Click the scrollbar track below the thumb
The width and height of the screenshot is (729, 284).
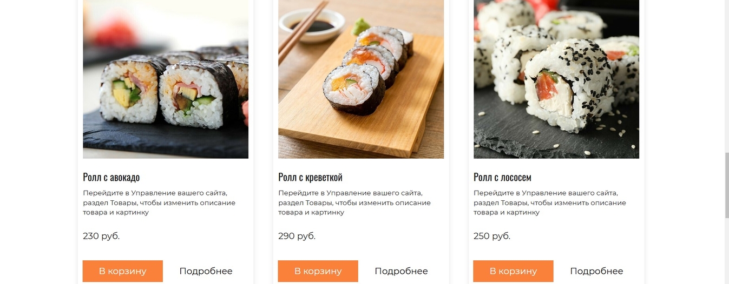coord(727,251)
